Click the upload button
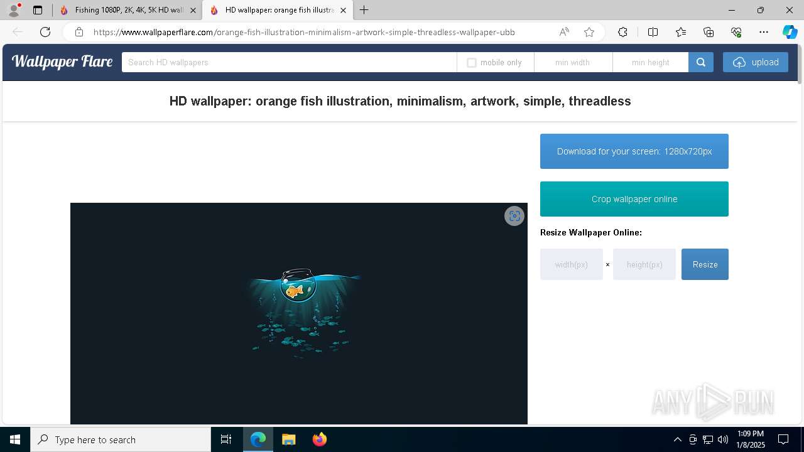The height and width of the screenshot is (452, 804). [x=756, y=62]
